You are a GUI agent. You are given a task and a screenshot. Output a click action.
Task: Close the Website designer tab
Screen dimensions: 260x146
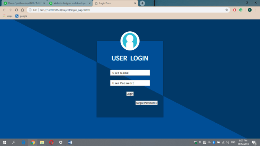[x=89, y=3]
